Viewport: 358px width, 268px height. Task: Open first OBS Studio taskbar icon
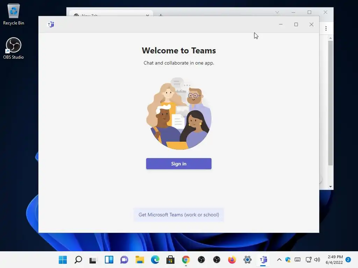[201, 260]
